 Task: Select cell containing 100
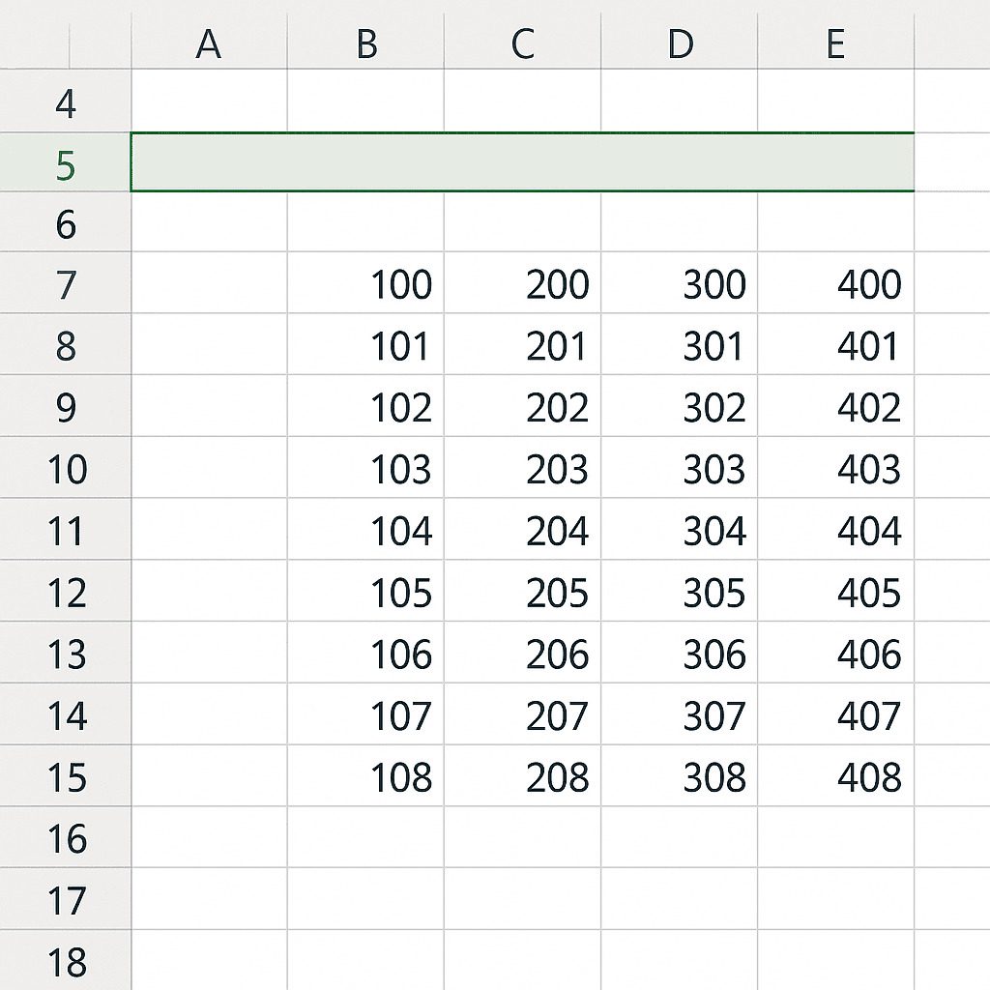365,284
